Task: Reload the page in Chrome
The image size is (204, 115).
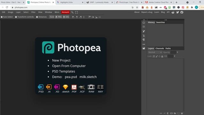Action: (x=7, y=7)
